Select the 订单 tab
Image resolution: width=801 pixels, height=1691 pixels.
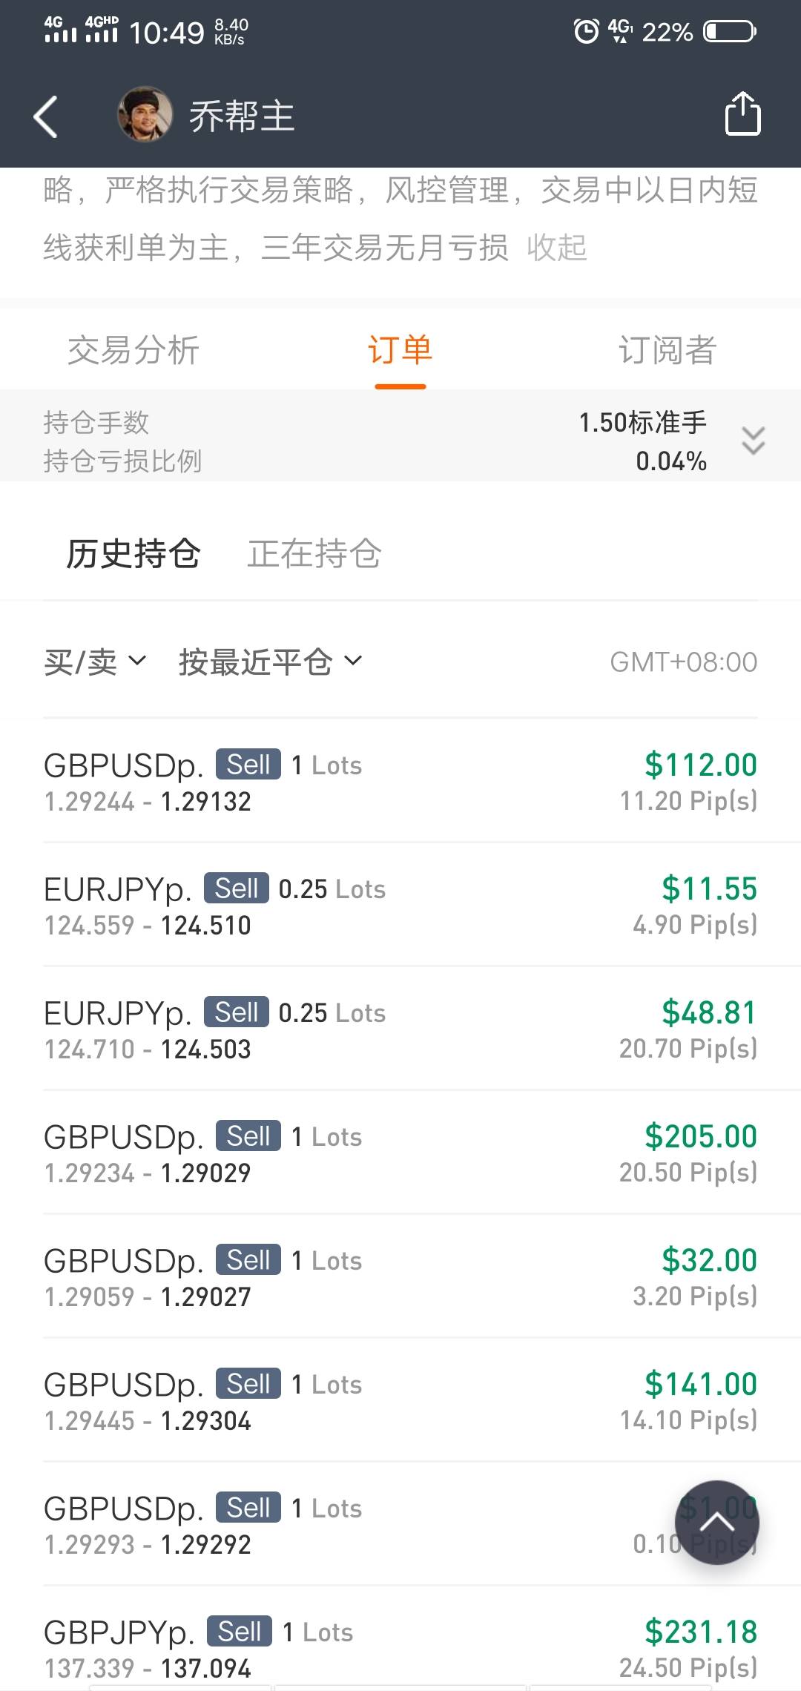pyautogui.click(x=400, y=350)
